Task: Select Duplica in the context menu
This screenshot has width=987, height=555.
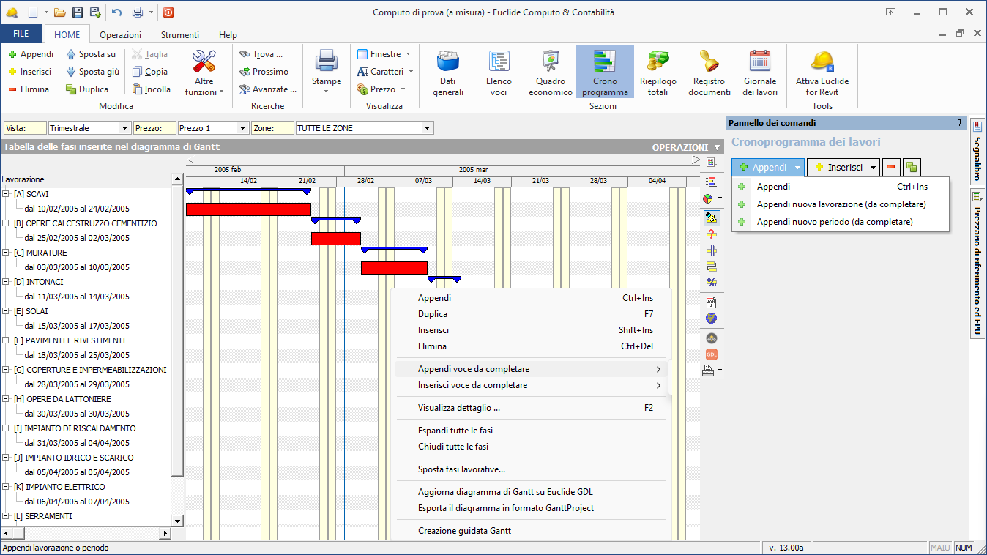Action: 433,314
